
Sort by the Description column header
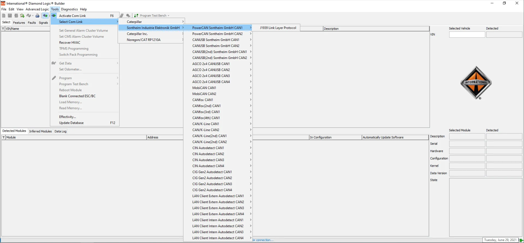tap(376, 28)
